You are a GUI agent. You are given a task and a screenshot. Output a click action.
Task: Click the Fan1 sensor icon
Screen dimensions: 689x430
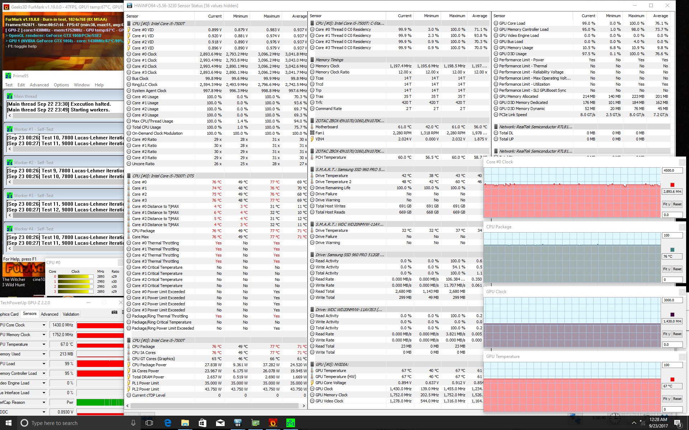[x=312, y=133]
